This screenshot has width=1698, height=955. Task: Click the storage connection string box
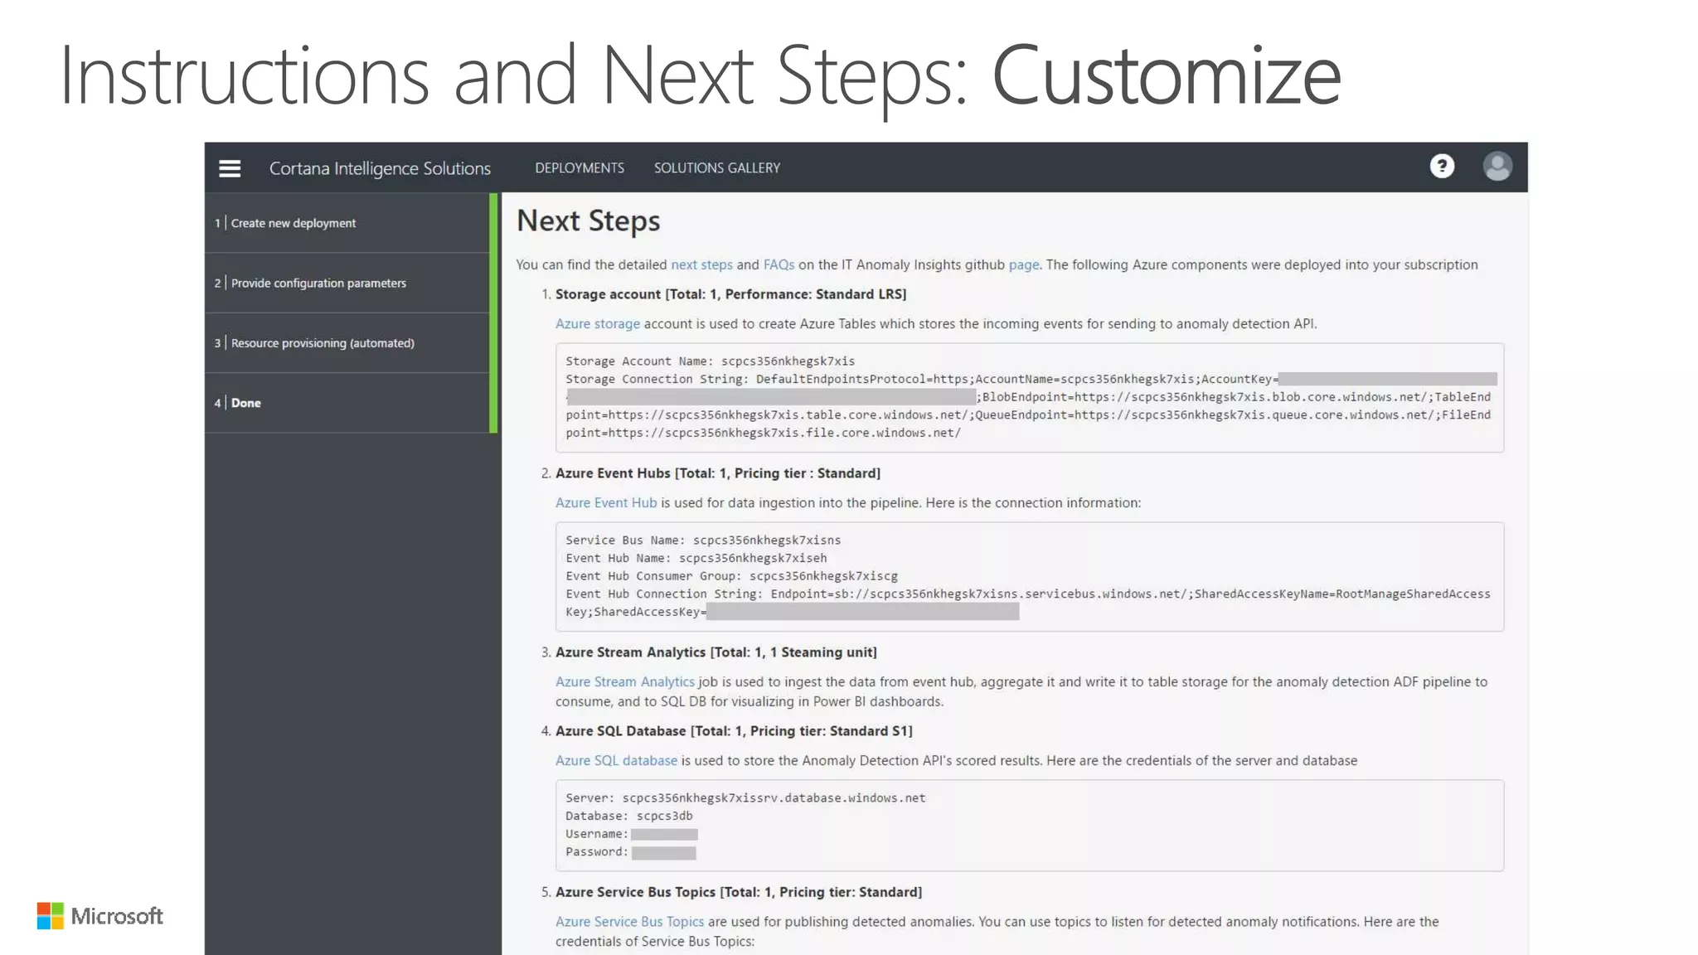(x=1029, y=398)
